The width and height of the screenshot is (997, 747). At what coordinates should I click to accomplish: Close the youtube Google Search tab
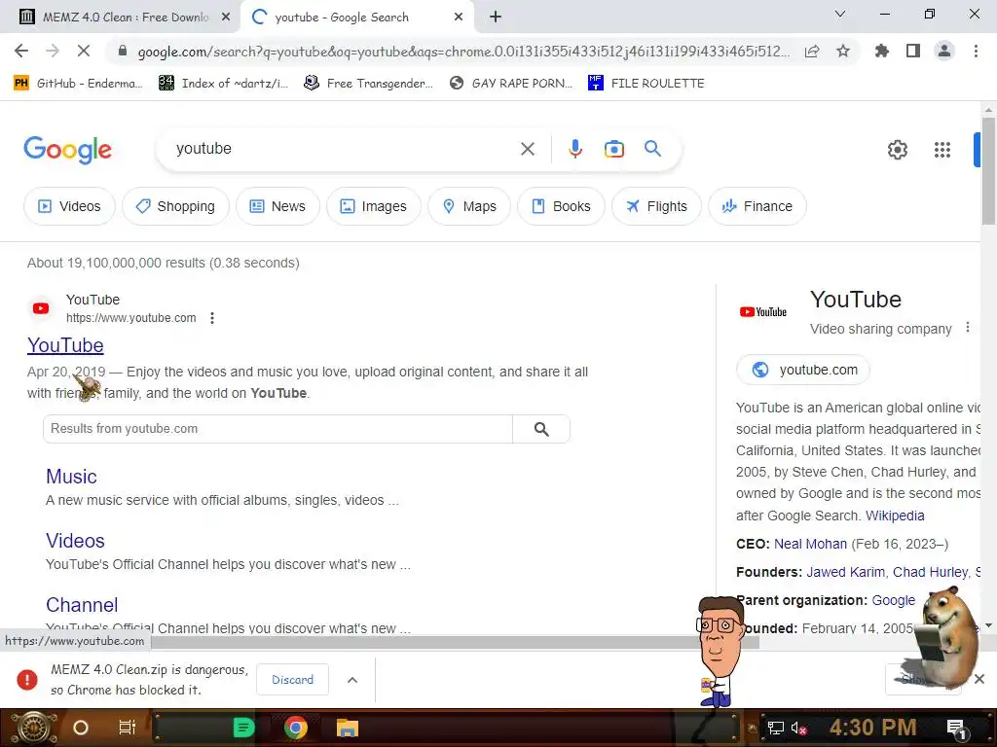tap(459, 18)
